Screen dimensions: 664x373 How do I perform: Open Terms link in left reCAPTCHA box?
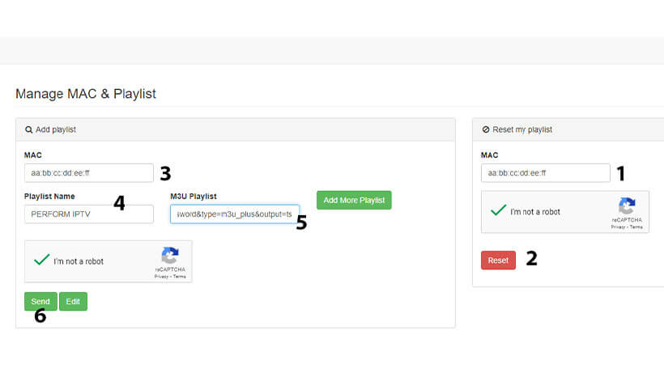[180, 277]
